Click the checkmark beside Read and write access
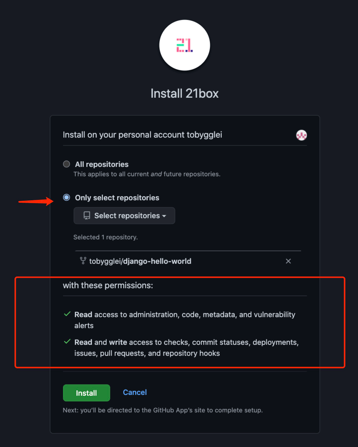Image resolution: width=358 pixels, height=447 pixels. (68, 342)
